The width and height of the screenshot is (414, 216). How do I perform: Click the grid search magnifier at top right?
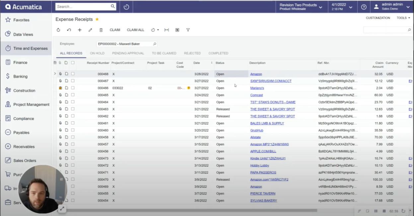pos(409,30)
